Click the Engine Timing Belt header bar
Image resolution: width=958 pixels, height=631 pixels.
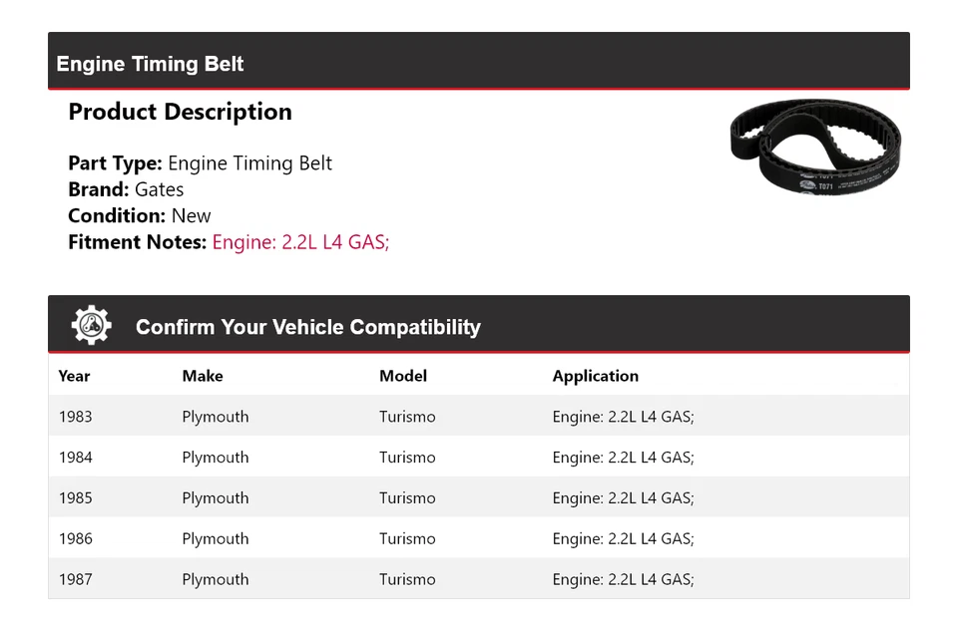[479, 62]
